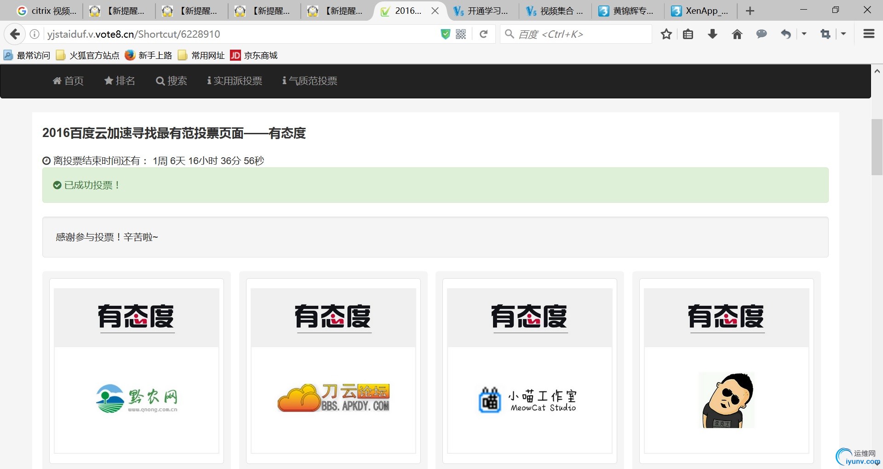Switch to the 开通学习 tab
The height and width of the screenshot is (469, 883).
(481, 10)
